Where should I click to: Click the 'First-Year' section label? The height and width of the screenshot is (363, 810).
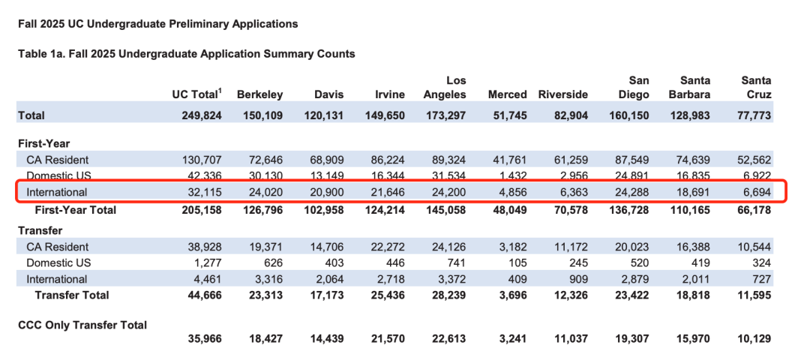coord(43,142)
